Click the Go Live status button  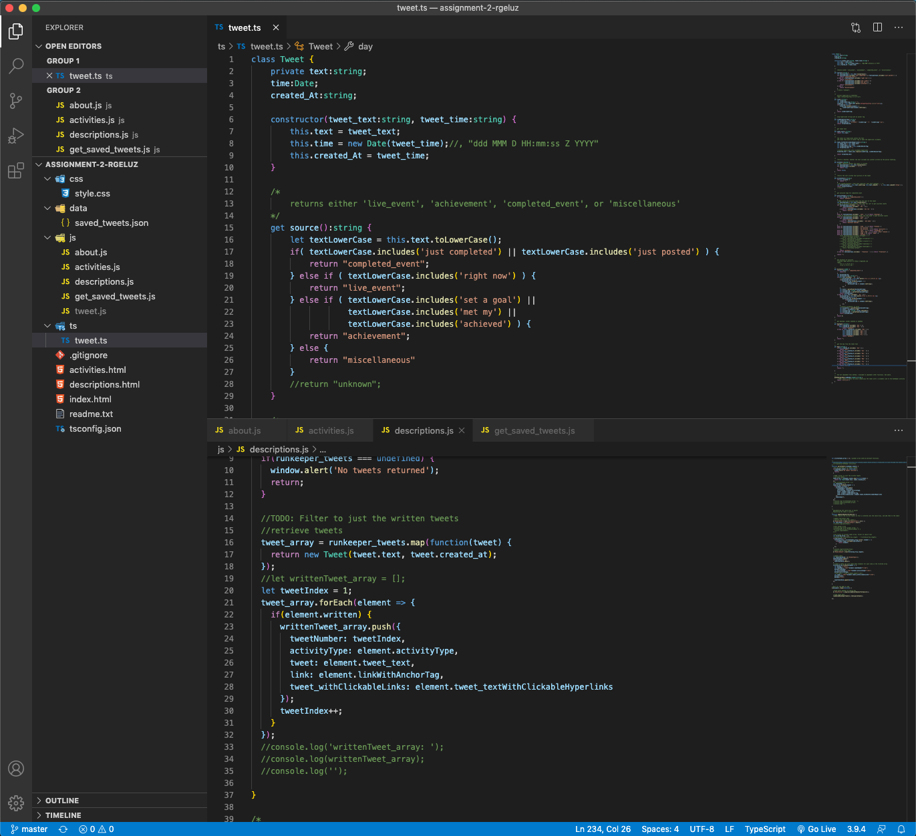[816, 829]
